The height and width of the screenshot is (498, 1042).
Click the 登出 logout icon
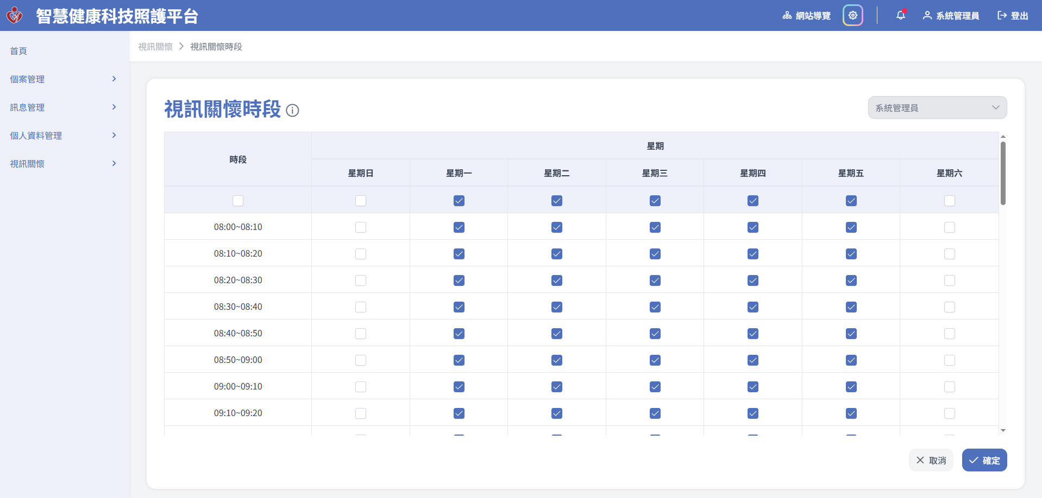1002,16
